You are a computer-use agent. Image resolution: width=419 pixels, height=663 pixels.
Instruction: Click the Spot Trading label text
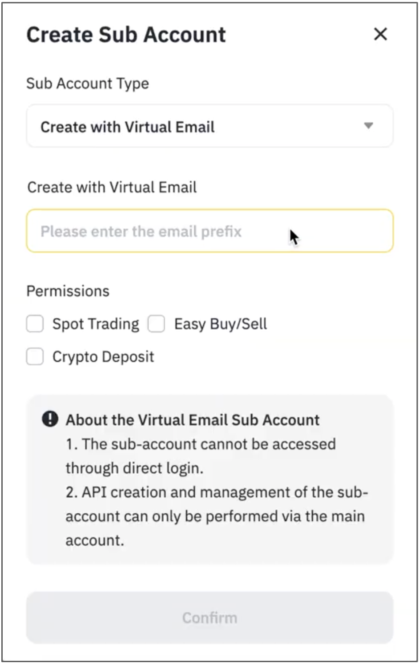click(96, 324)
